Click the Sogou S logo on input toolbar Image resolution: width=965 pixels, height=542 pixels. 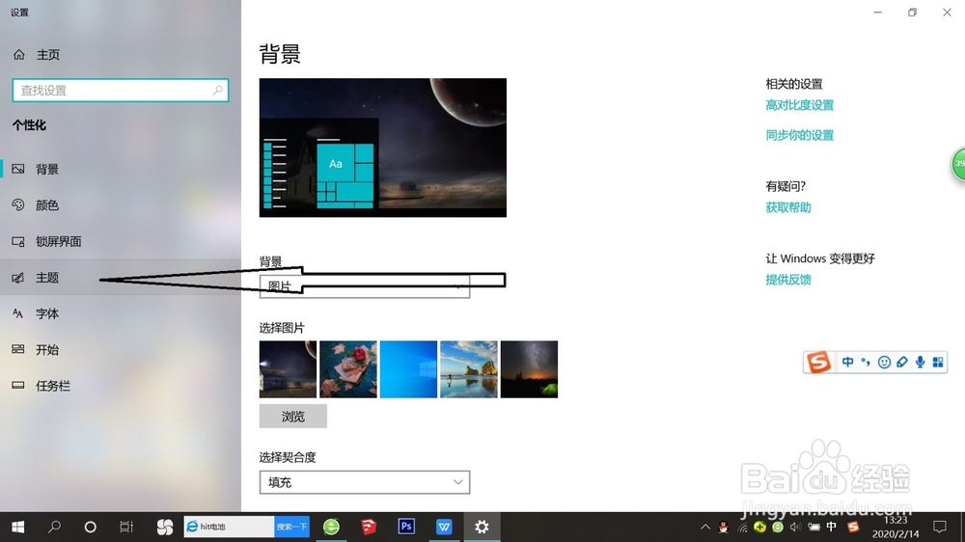pos(818,362)
